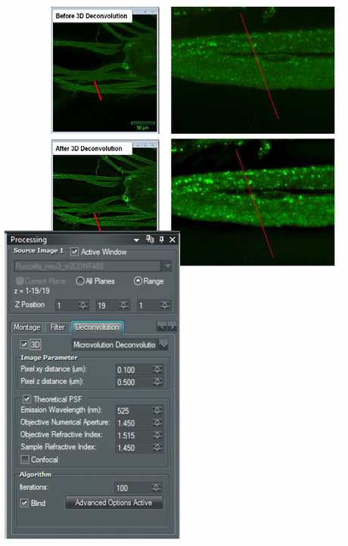The height and width of the screenshot is (546, 348).
Task: Click the dock pin icon next to close
Action: click(161, 240)
